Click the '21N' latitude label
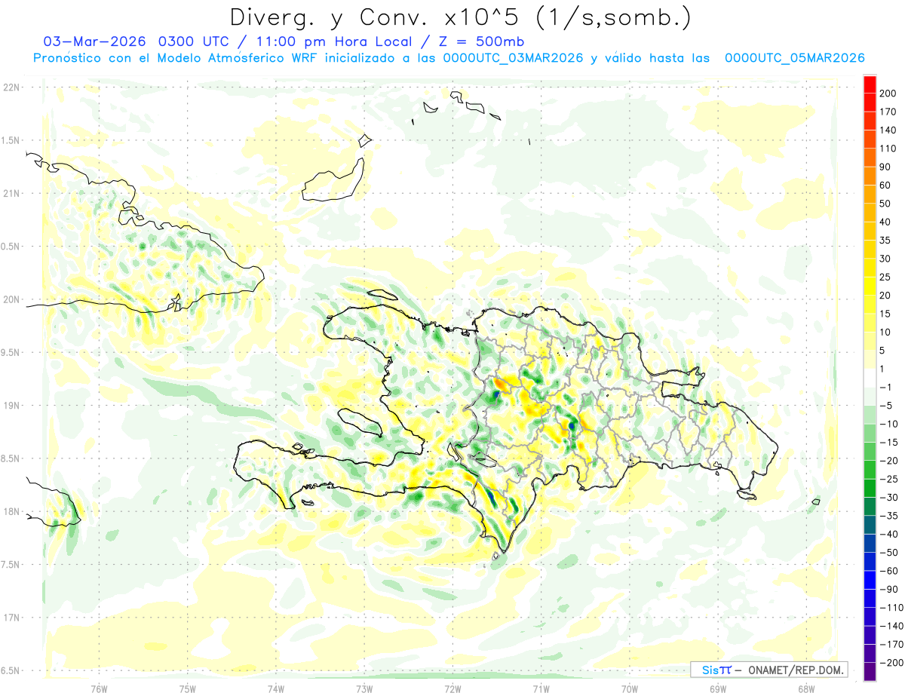The width and height of the screenshot is (905, 699). [x=11, y=193]
